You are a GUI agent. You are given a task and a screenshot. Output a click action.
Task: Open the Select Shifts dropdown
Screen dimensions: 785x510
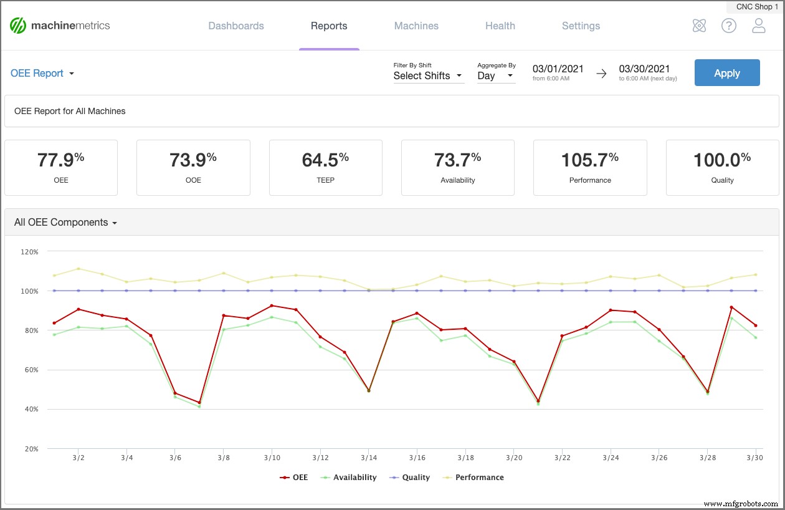pyautogui.click(x=429, y=75)
